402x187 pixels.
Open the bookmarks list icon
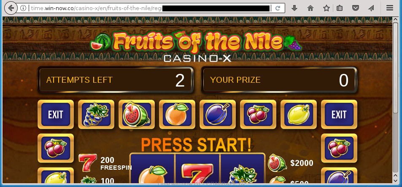340,8
